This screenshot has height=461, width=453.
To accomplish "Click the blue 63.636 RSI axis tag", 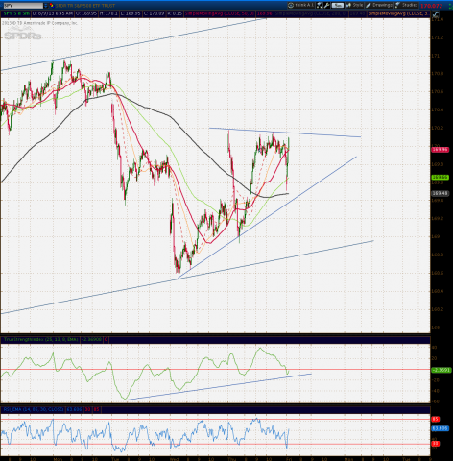I will pos(440,428).
